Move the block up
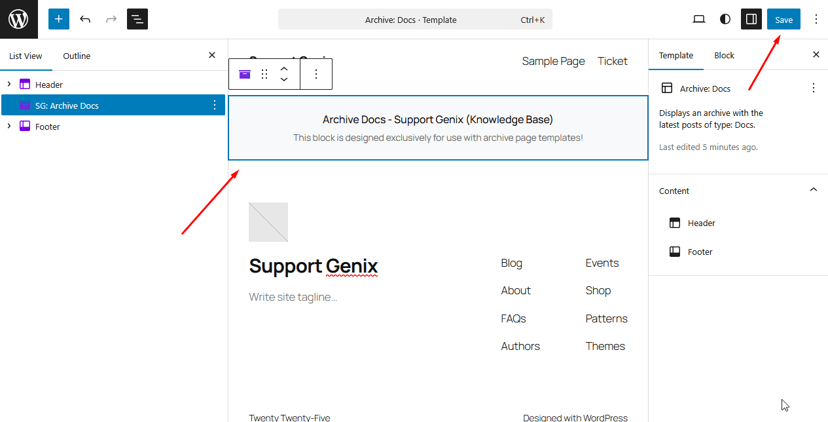The height and width of the screenshot is (422, 828). point(284,68)
